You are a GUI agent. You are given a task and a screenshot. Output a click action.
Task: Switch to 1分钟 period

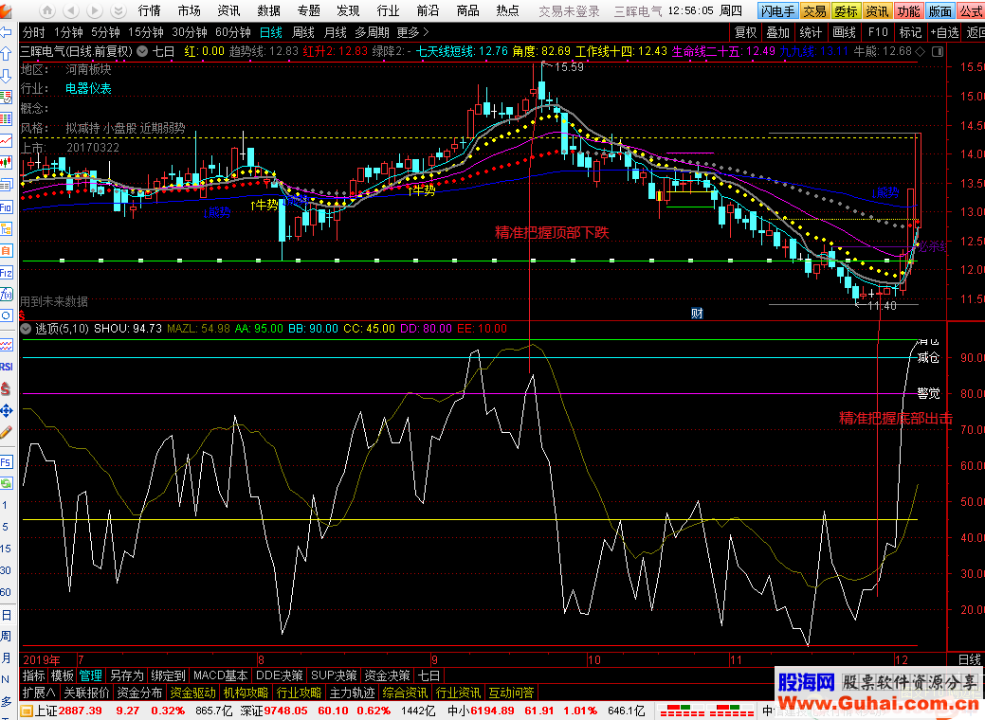click(x=68, y=32)
